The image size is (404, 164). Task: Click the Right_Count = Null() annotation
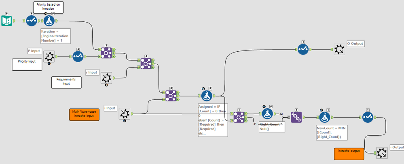[x=272, y=127]
